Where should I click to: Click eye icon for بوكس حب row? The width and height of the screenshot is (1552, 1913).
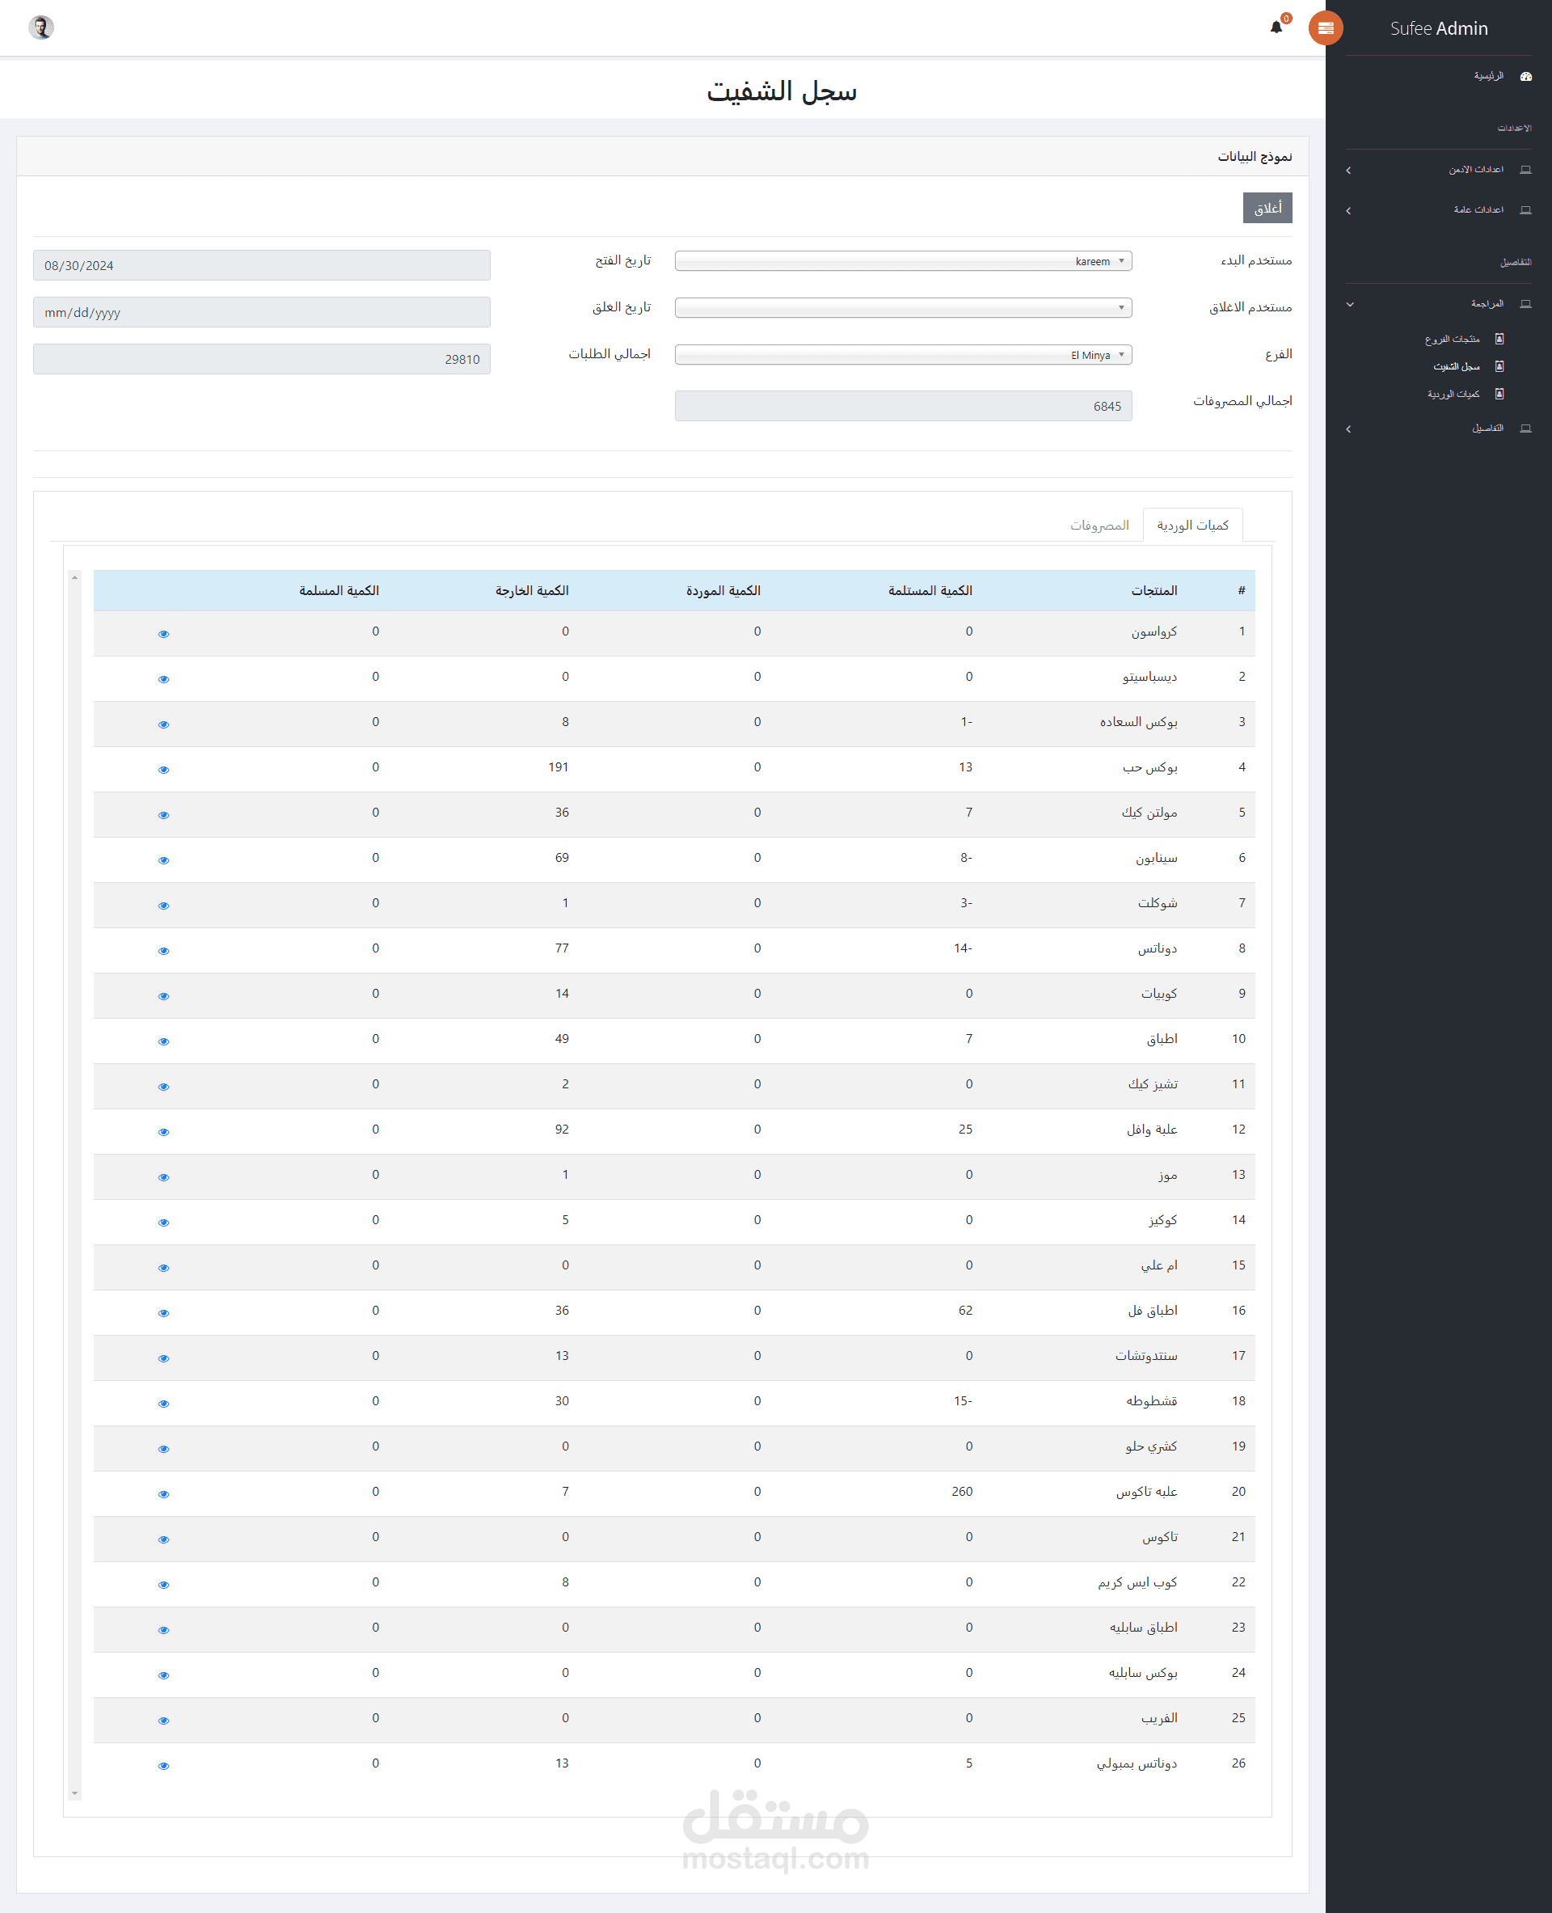163,770
